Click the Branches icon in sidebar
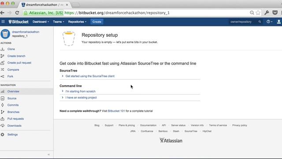 [x=3, y=112]
